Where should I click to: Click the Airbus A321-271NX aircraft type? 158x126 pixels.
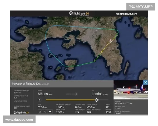point(124,103)
